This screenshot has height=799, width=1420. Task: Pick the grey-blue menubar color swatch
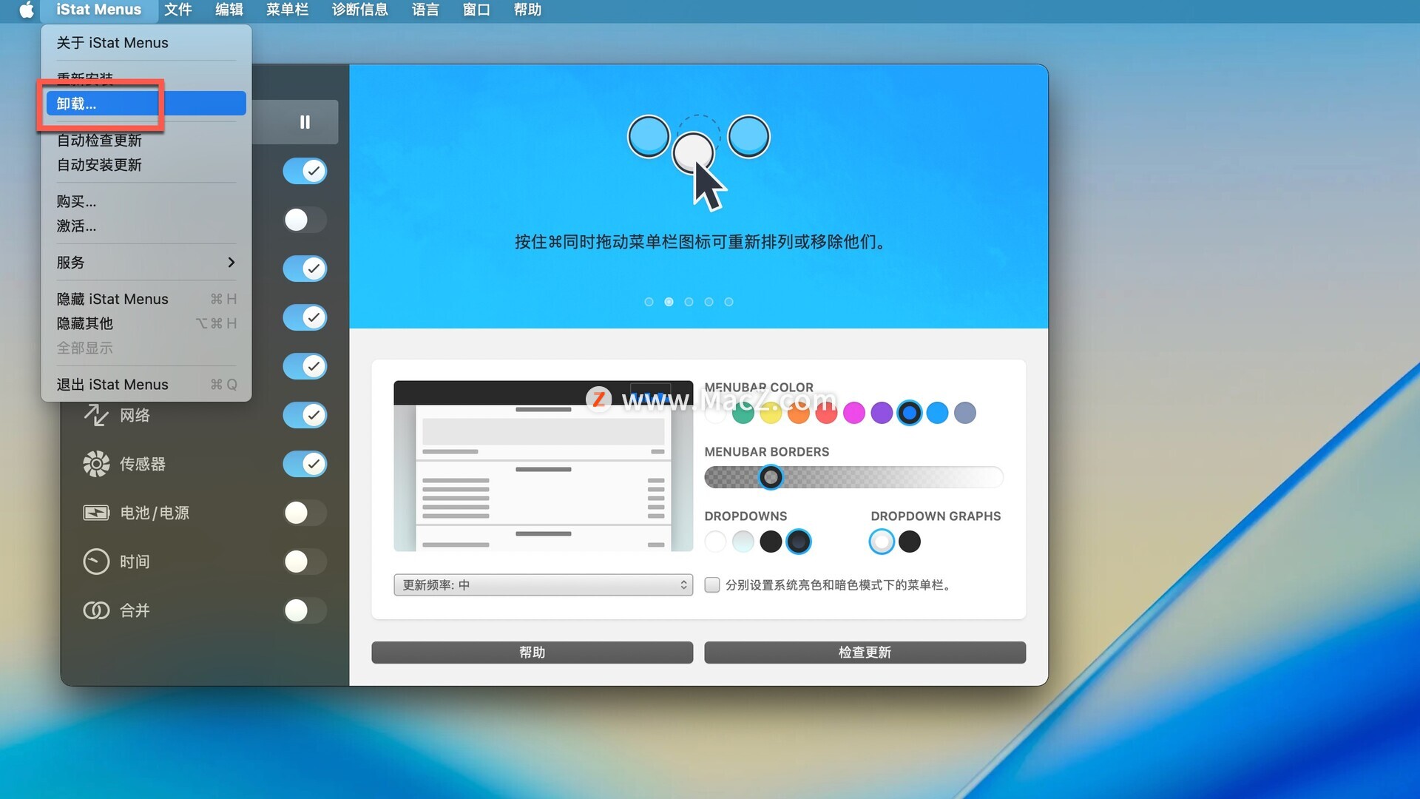coord(964,413)
